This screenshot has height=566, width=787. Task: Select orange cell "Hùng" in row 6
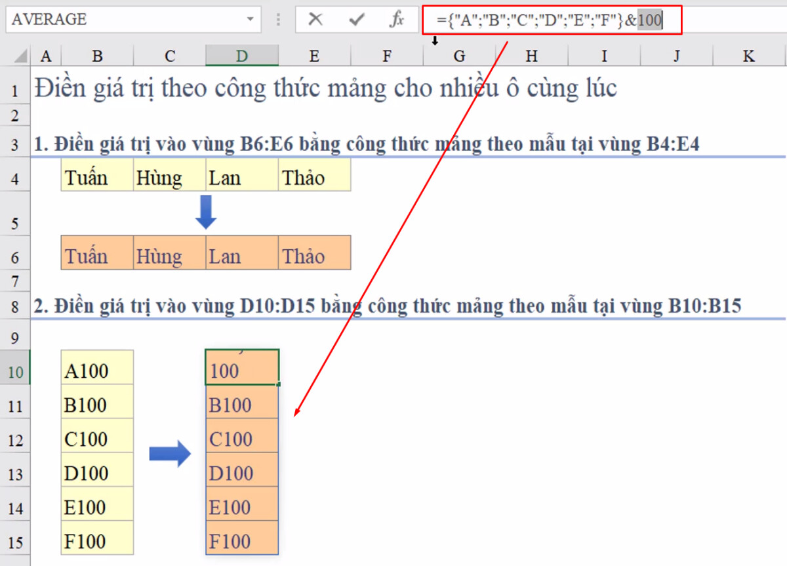tap(170, 253)
